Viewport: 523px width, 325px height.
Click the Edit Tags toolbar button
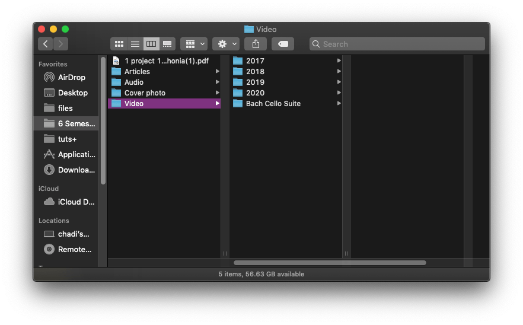coord(283,44)
